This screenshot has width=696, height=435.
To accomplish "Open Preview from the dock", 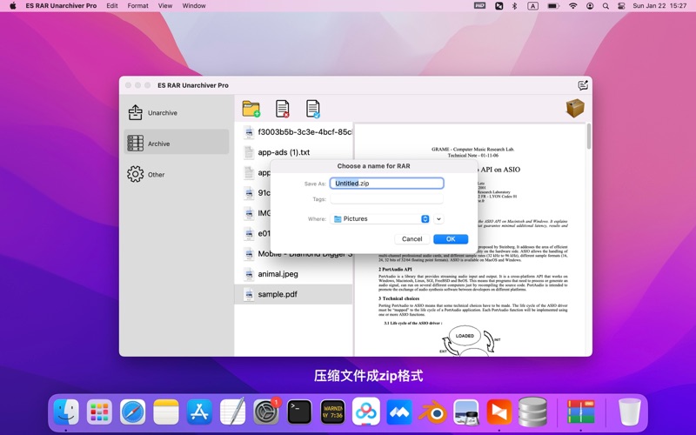I will (x=465, y=412).
